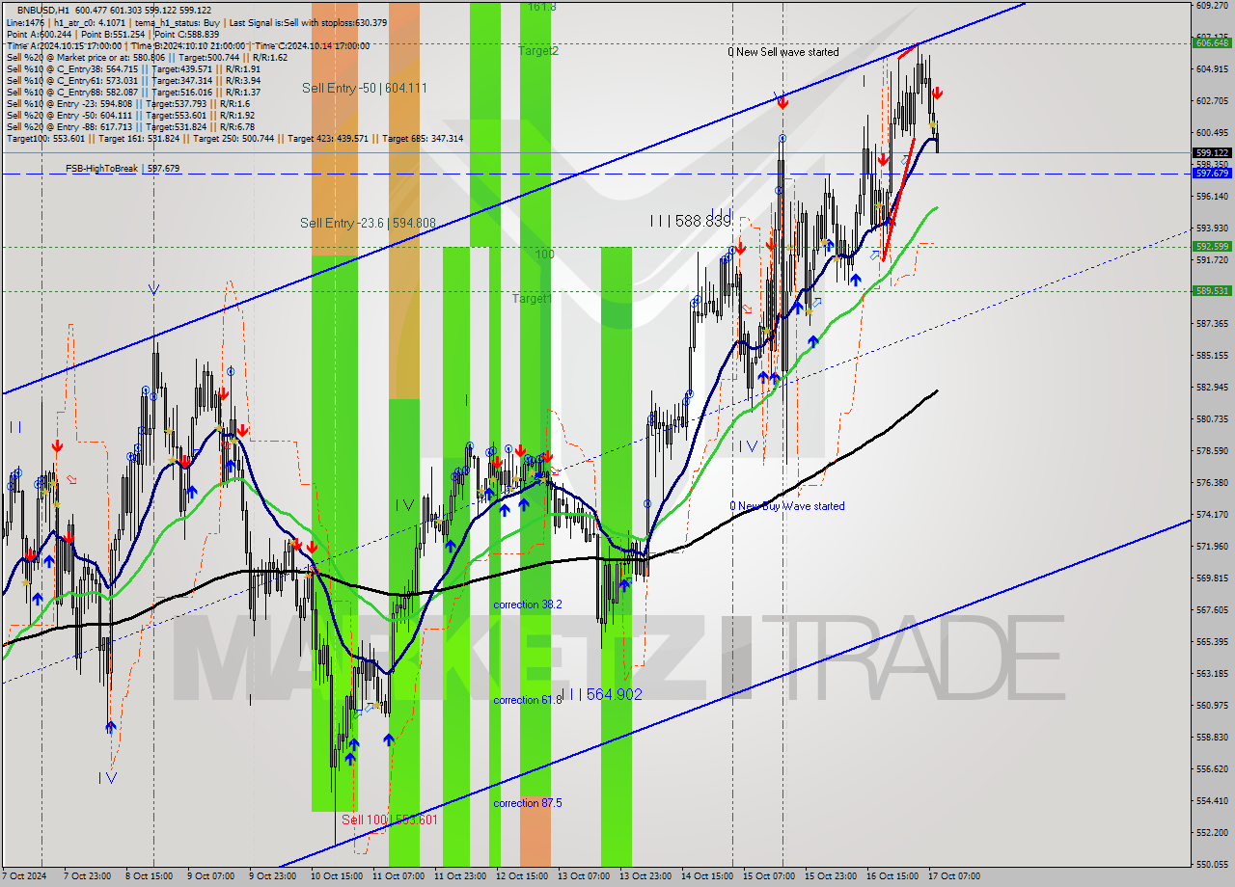
Task: Click the Sell %20 @ Entry -88 line
Action: [x=130, y=126]
